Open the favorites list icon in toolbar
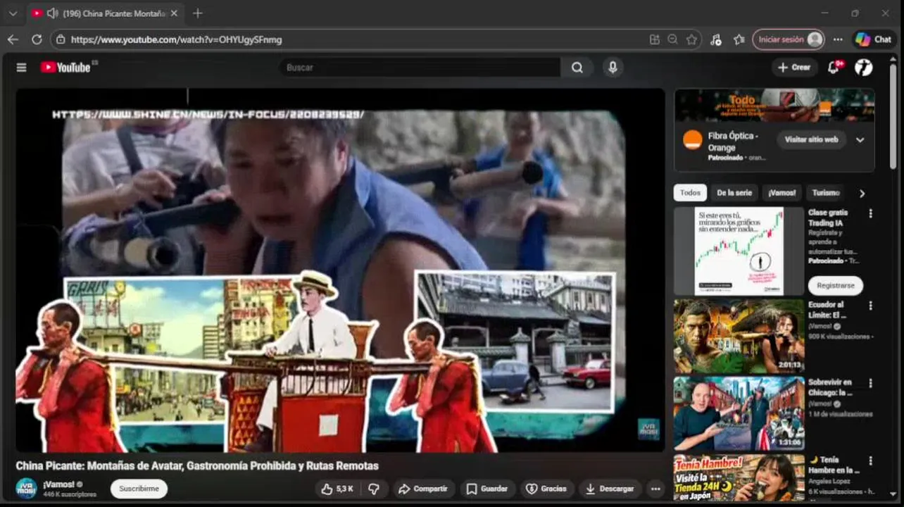This screenshot has height=507, width=904. tap(739, 39)
